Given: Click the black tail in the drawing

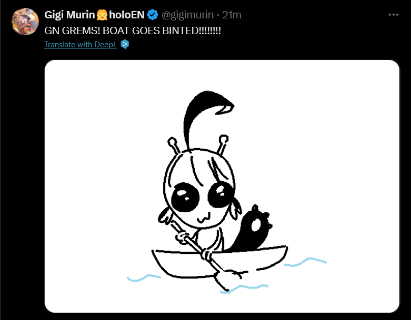Looking at the screenshot, I should 253,228.
